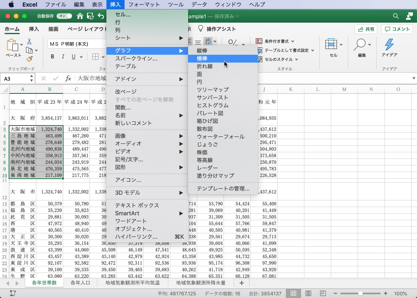The width and height of the screenshot is (417, 298).
Task: Click the Ideas lightning icon
Action: point(389,44)
